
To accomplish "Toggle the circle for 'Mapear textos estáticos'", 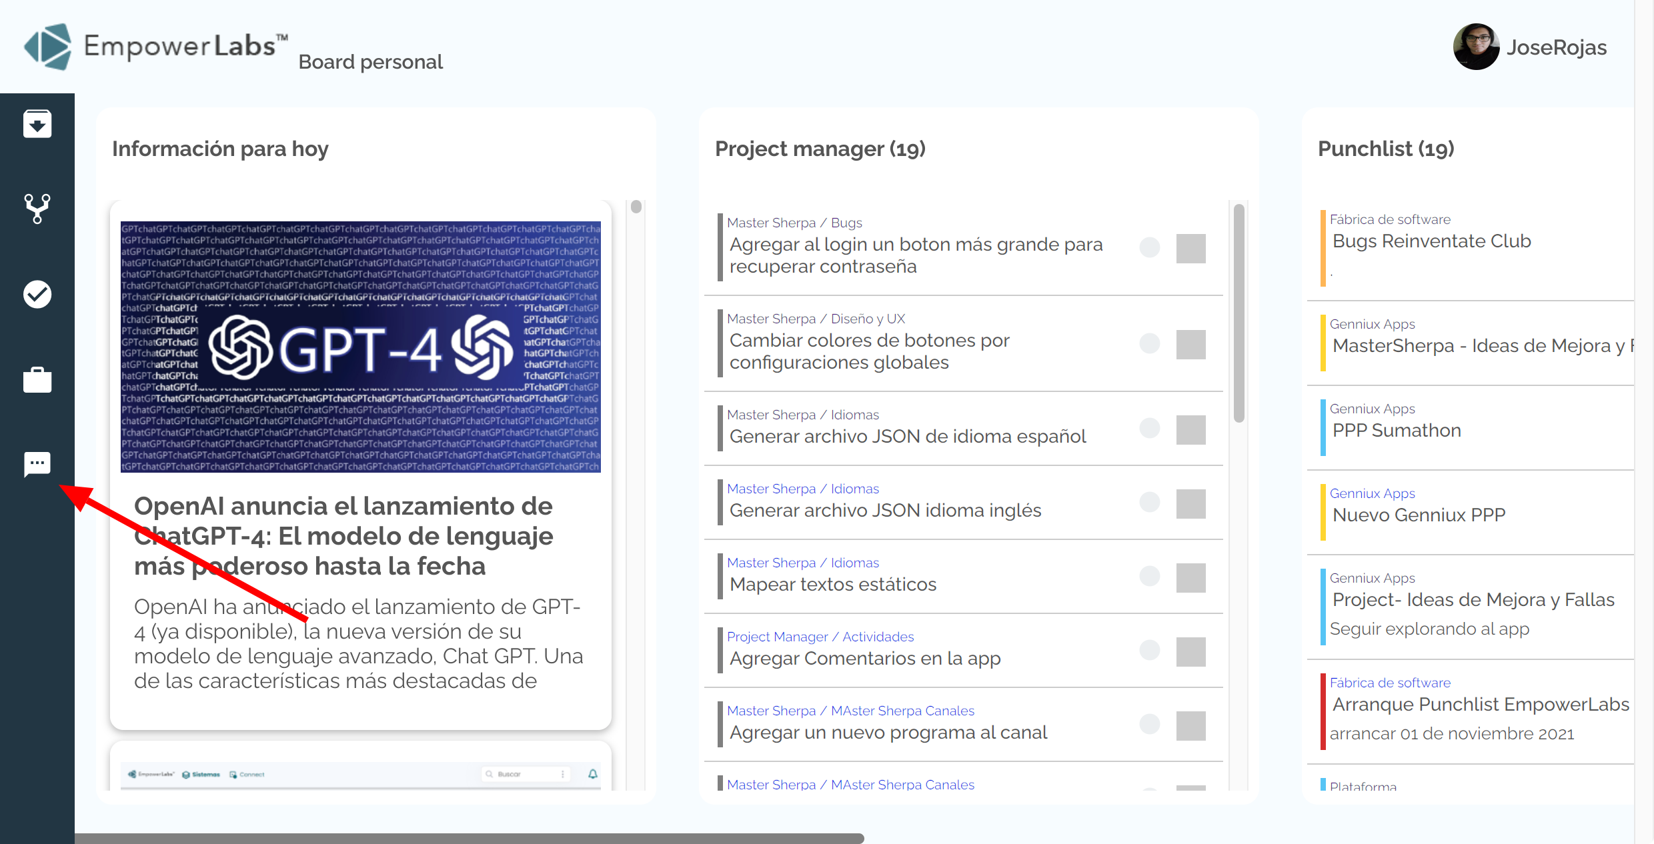I will 1150,576.
